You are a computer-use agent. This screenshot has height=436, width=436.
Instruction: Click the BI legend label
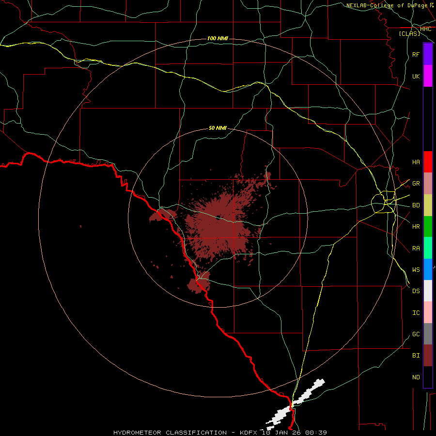(416, 356)
